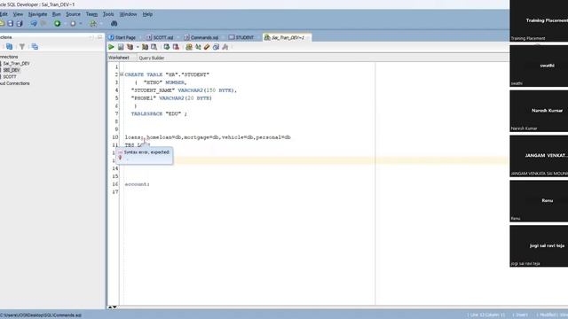Click Naresh Kumar participant video tile
Viewport: 568px width, 319px height.
pos(539,111)
